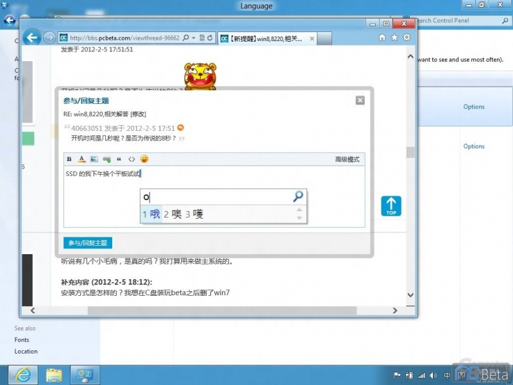
Task: Page down the IME candidate list
Action: pos(299,218)
